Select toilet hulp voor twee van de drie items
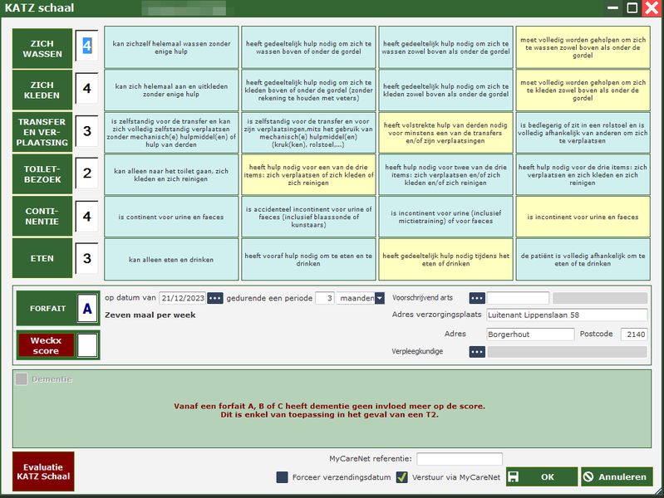This screenshot has height=498, width=664. tap(445, 174)
